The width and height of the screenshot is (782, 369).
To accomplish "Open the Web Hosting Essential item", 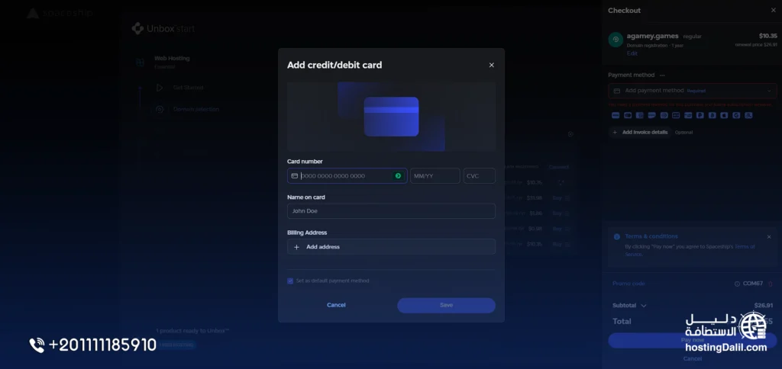I will (x=172, y=62).
